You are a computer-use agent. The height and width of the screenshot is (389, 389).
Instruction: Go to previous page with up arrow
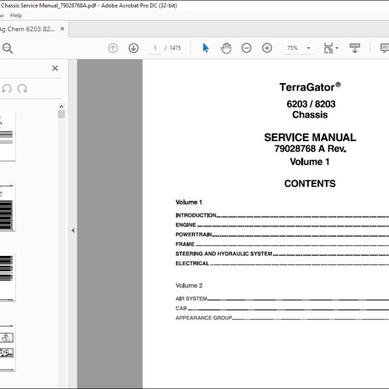(x=113, y=48)
